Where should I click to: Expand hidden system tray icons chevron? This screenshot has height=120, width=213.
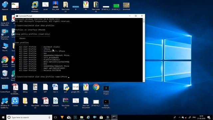click(179, 117)
